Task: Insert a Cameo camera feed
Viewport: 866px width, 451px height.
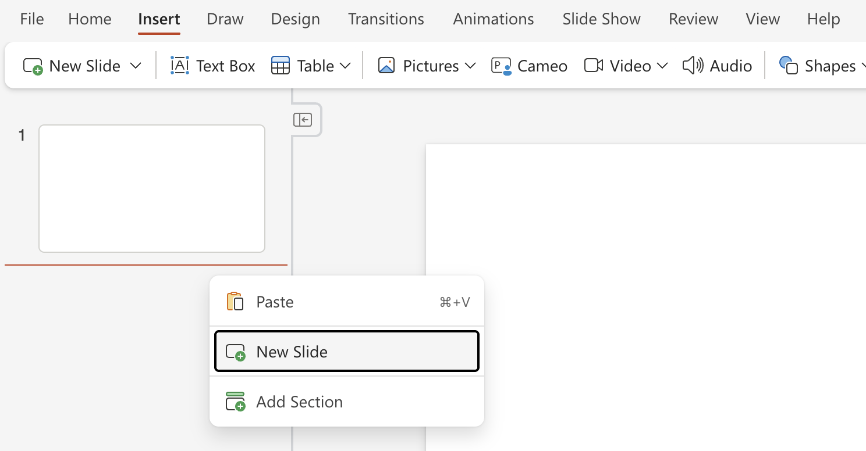Action: pyautogui.click(x=529, y=66)
